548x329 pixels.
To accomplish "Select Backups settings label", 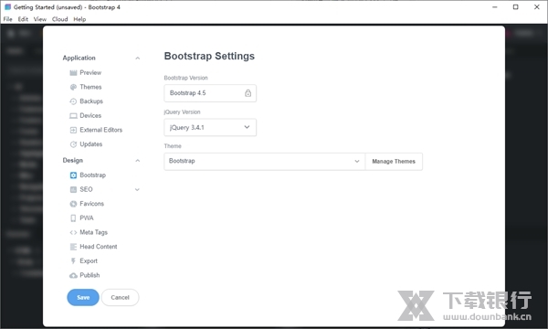I will point(91,101).
